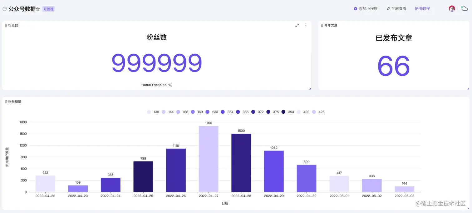
Task: Click the drag handle of 粉丝数 card
Action: click(6, 26)
